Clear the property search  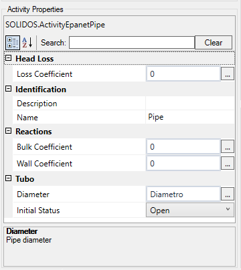pyautogui.click(x=214, y=42)
